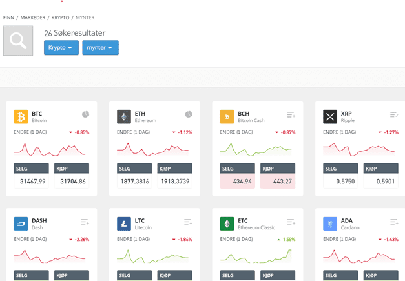Image resolution: width=405 pixels, height=281 pixels.
Task: Click XRP KJØP price 0.5901
Action: pyautogui.click(x=380, y=182)
